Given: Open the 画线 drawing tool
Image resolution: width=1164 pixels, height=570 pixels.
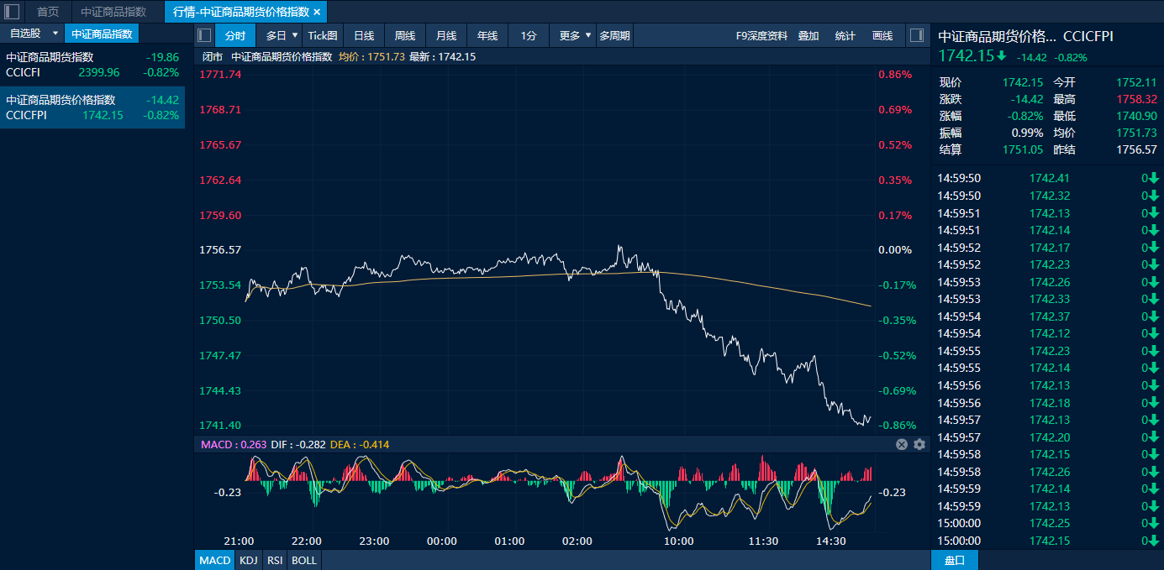Looking at the screenshot, I should (882, 35).
